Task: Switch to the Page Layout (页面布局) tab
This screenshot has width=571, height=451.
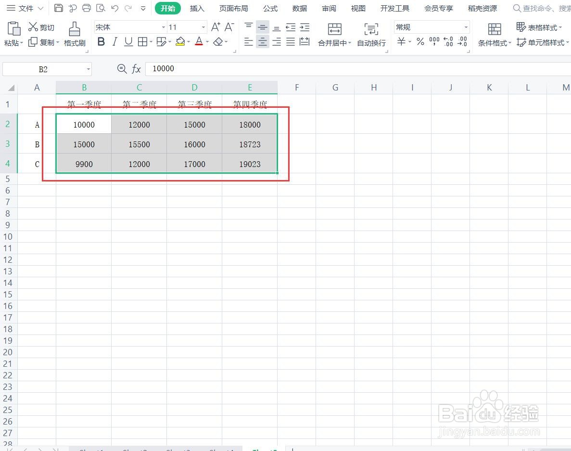Action: coord(233,8)
